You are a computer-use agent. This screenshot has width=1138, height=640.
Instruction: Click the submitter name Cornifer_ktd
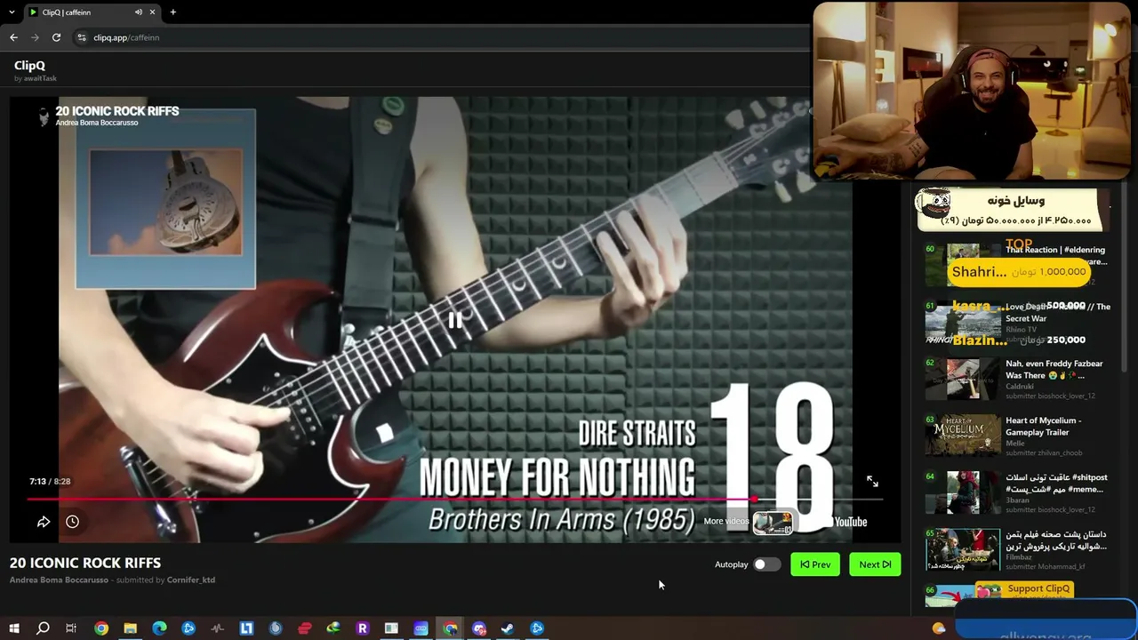pyautogui.click(x=191, y=580)
